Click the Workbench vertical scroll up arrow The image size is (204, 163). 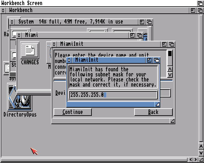pos(201,146)
